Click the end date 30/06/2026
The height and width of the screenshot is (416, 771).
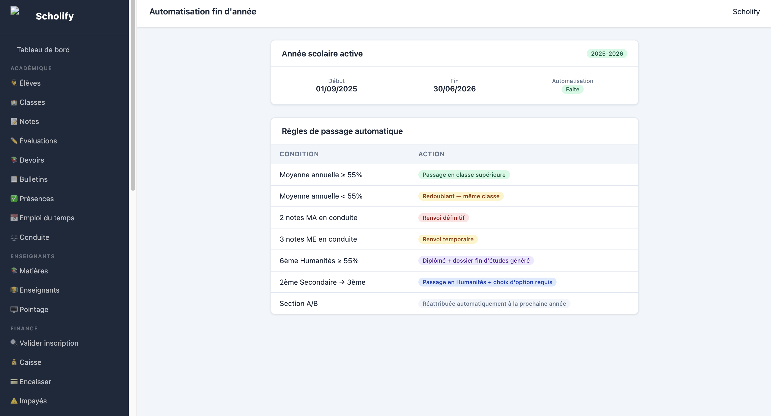[x=454, y=89]
